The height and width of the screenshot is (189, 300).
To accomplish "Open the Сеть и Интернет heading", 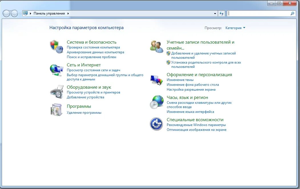I will 84,65.
